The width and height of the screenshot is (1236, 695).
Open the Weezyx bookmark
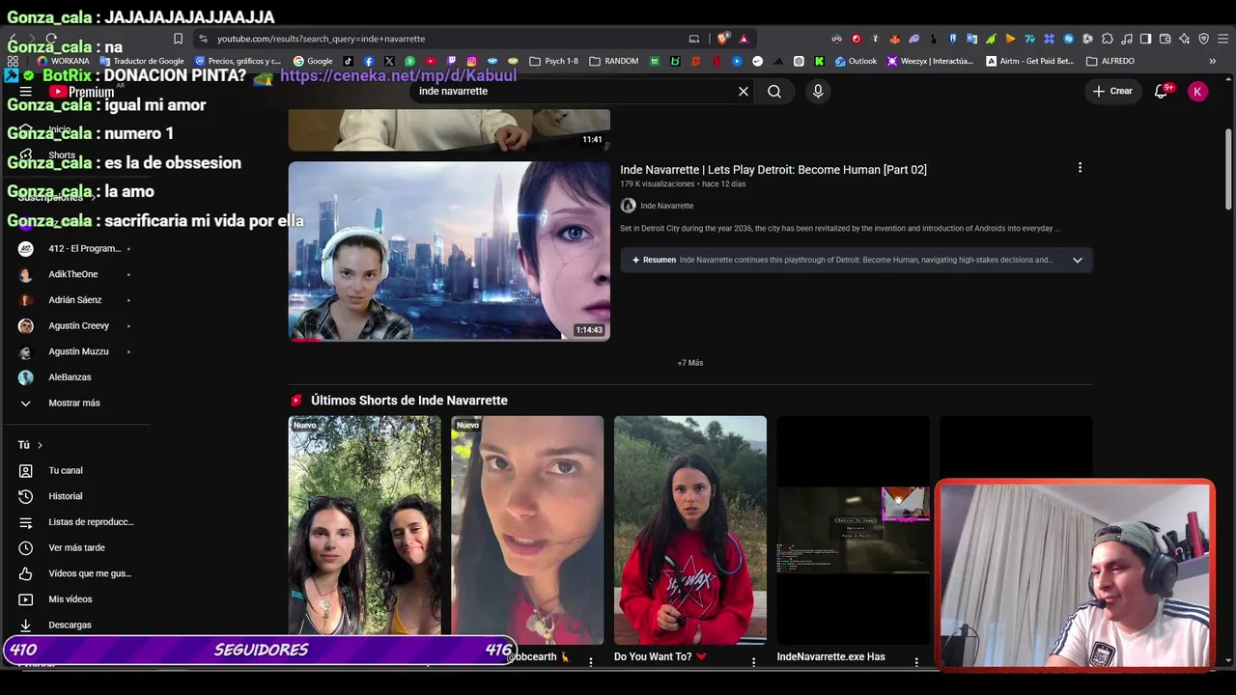(x=929, y=61)
